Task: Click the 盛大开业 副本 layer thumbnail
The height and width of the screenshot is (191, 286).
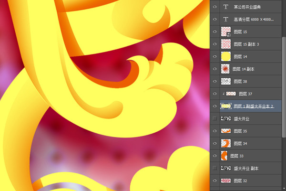Action: pos(226,168)
